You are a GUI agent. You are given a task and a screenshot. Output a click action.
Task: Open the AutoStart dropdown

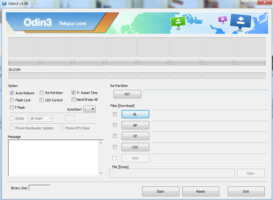(89, 109)
